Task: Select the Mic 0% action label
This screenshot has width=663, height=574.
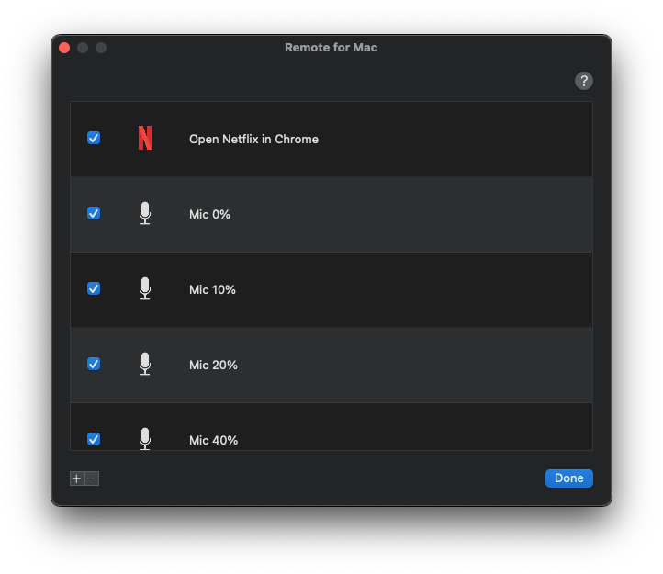Action: pos(209,215)
